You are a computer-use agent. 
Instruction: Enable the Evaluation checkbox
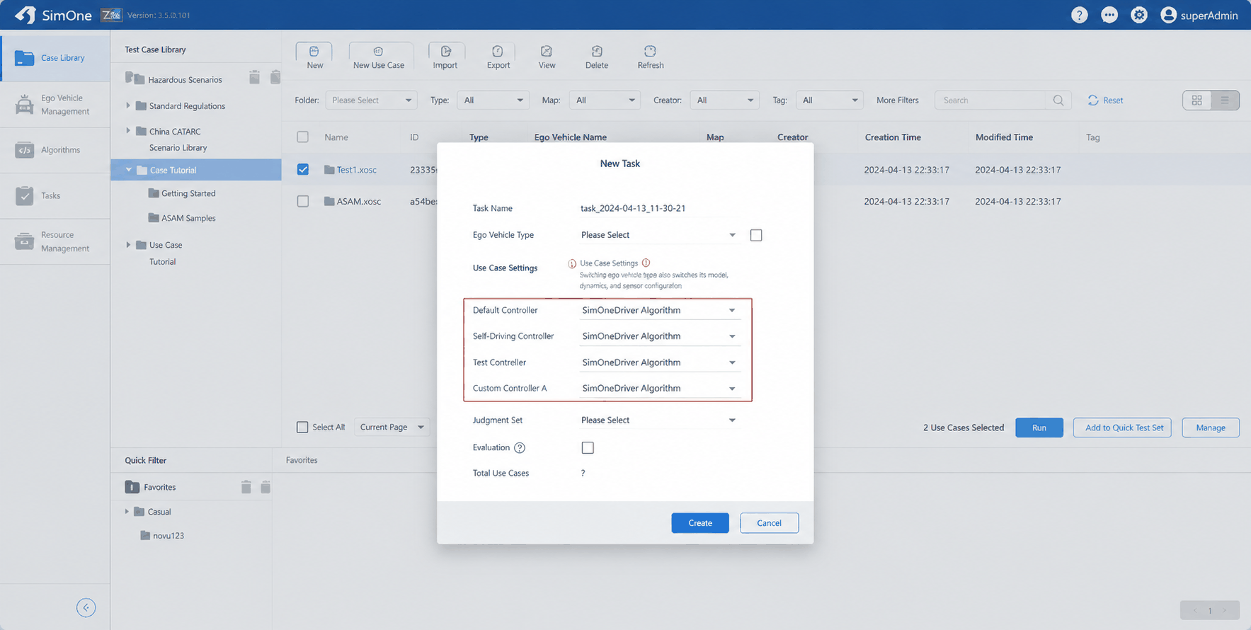pos(588,448)
